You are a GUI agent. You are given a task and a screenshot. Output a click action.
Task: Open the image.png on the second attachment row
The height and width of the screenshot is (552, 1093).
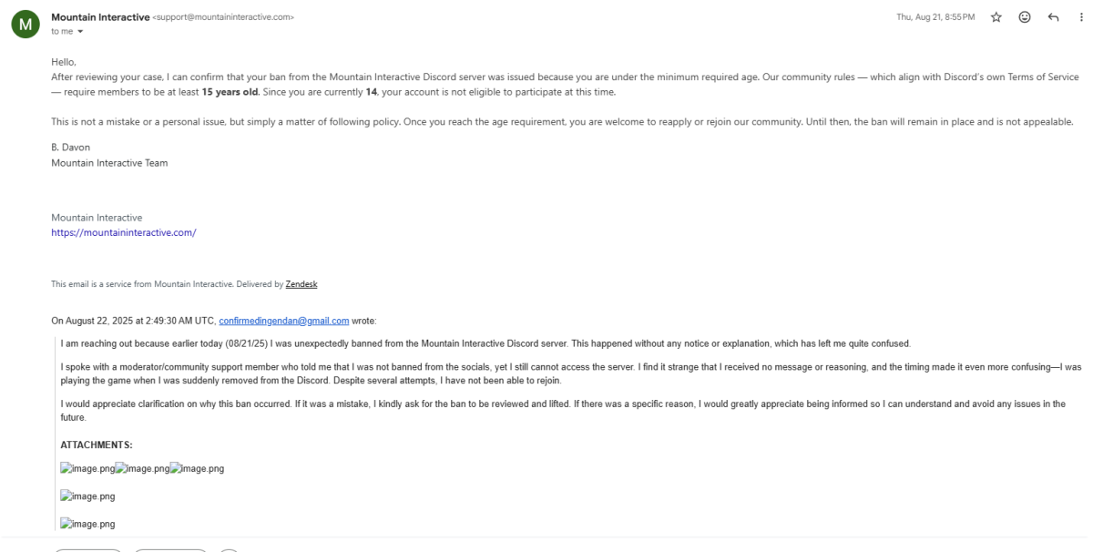pos(87,496)
